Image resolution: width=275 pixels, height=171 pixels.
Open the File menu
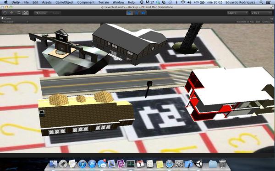[26, 2]
